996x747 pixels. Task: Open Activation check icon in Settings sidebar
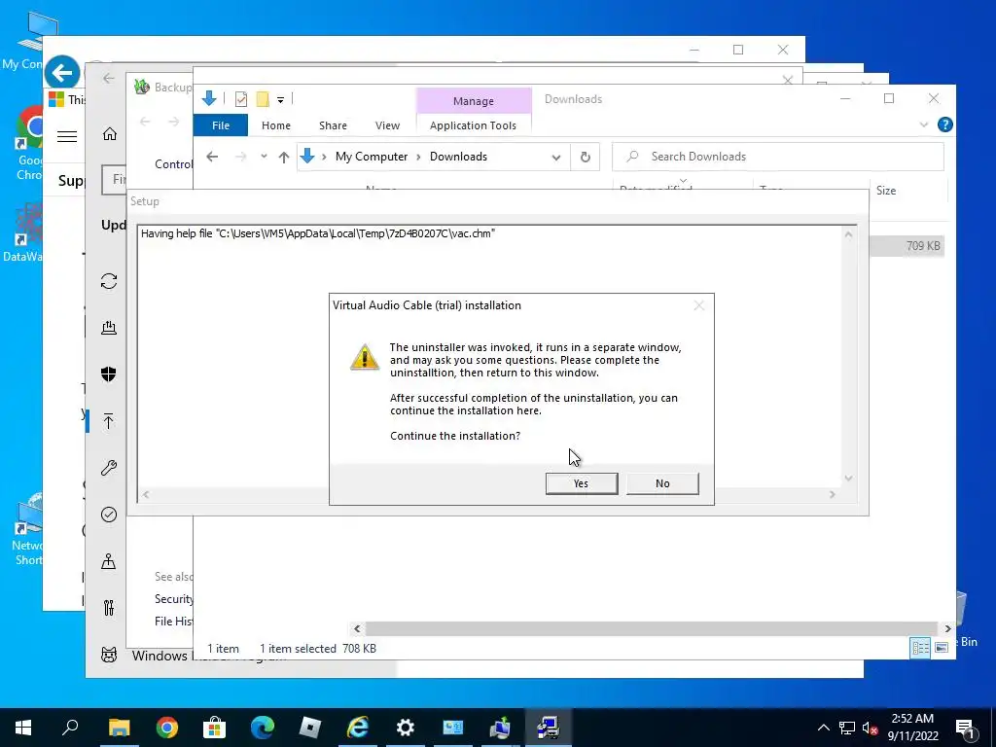[109, 515]
